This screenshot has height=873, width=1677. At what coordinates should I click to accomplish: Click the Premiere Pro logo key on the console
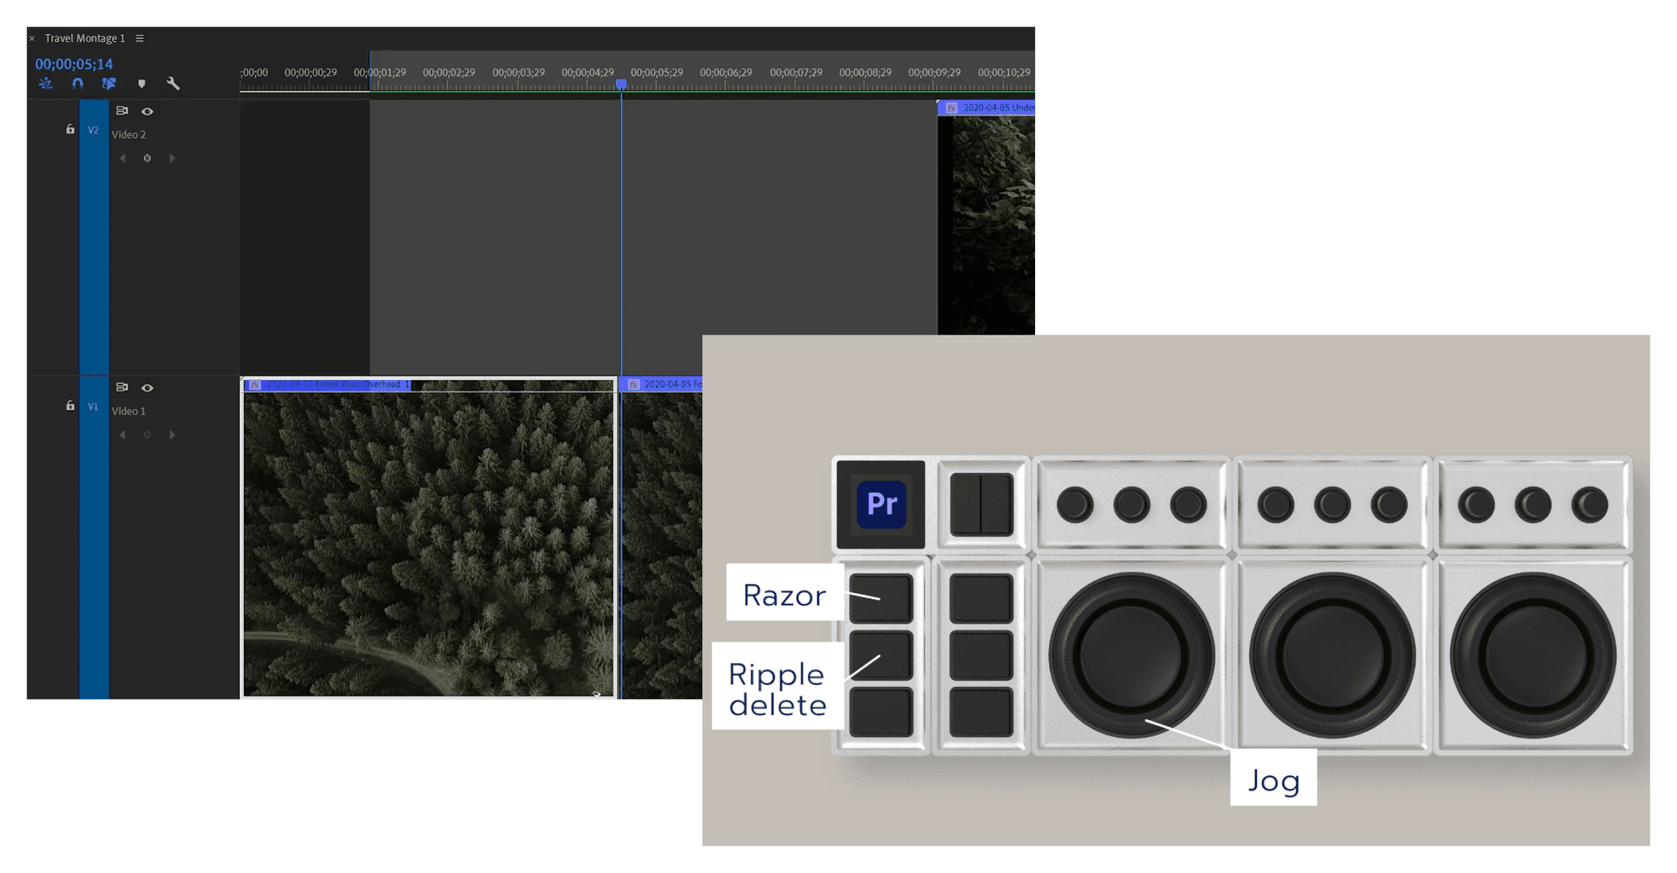click(880, 504)
